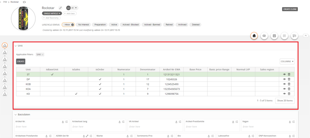Click the Denominator column header

[x=148, y=69]
